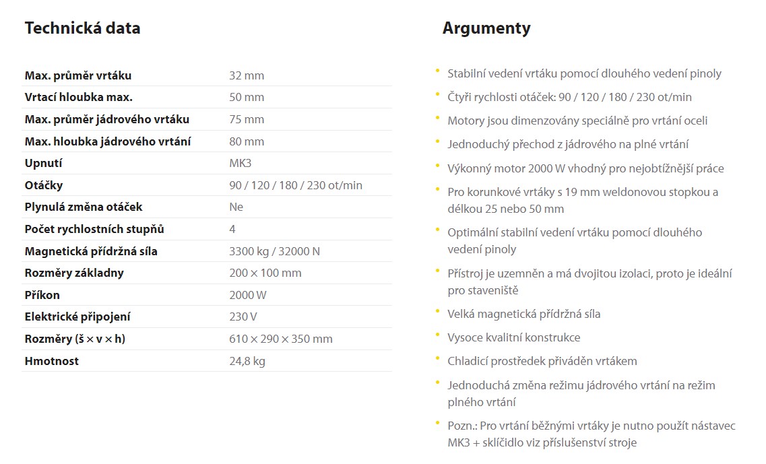766x464 pixels.
Task: Click the Argumenty heading
Action: [486, 29]
